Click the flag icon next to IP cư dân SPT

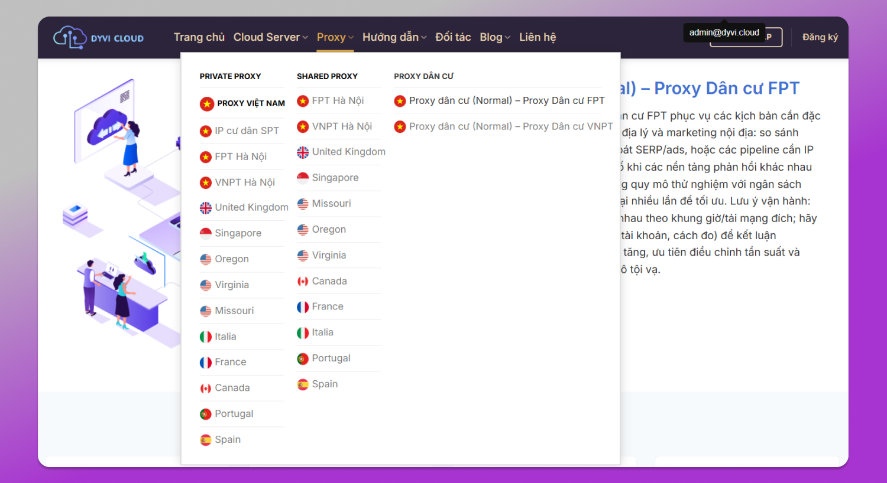[206, 131]
